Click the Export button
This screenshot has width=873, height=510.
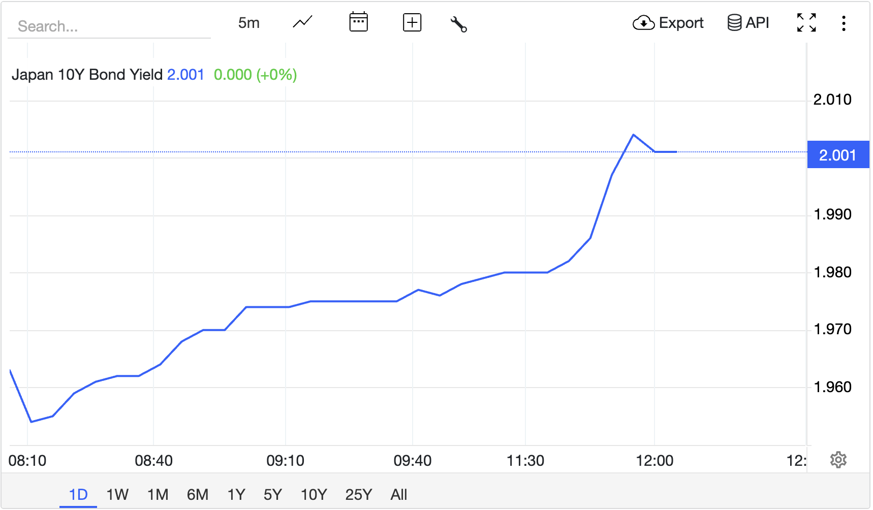[669, 23]
